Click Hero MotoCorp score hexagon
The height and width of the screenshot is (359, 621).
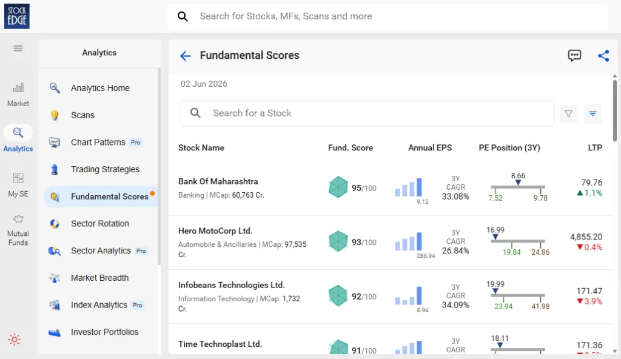click(x=338, y=241)
